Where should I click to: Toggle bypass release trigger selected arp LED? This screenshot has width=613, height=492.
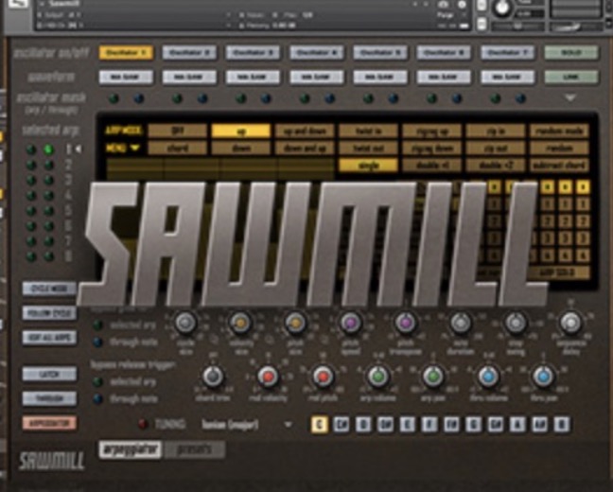[x=97, y=381]
